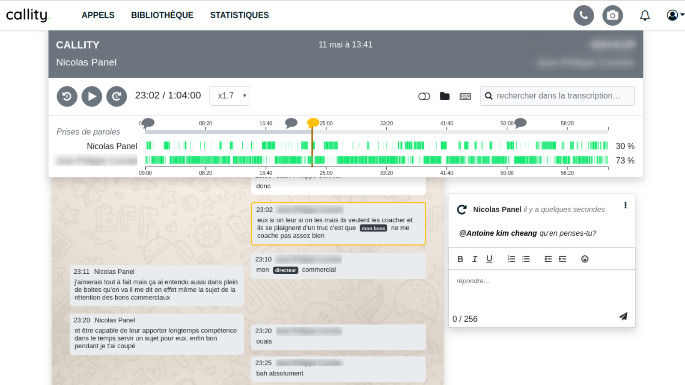Image resolution: width=685 pixels, height=385 pixels.
Task: Click the callity logo link
Action: (x=28, y=15)
